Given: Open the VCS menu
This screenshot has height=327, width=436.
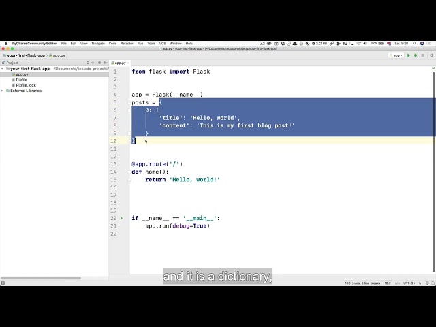Looking at the screenshot, I should coord(162,44).
